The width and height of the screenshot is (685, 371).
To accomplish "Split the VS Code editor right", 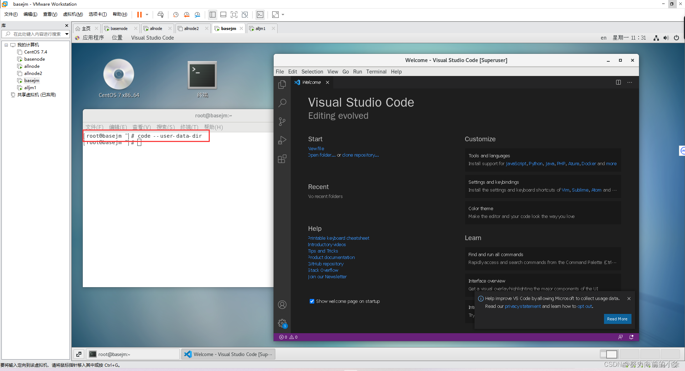I will (x=618, y=82).
